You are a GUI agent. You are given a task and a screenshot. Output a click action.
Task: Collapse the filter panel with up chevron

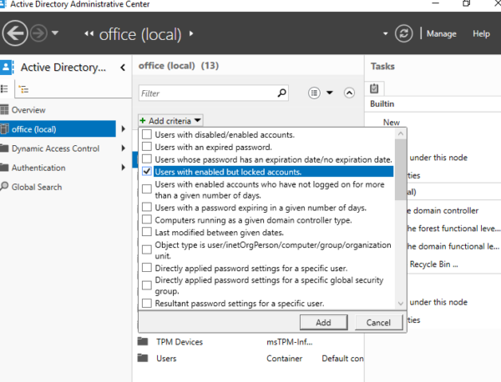(349, 93)
